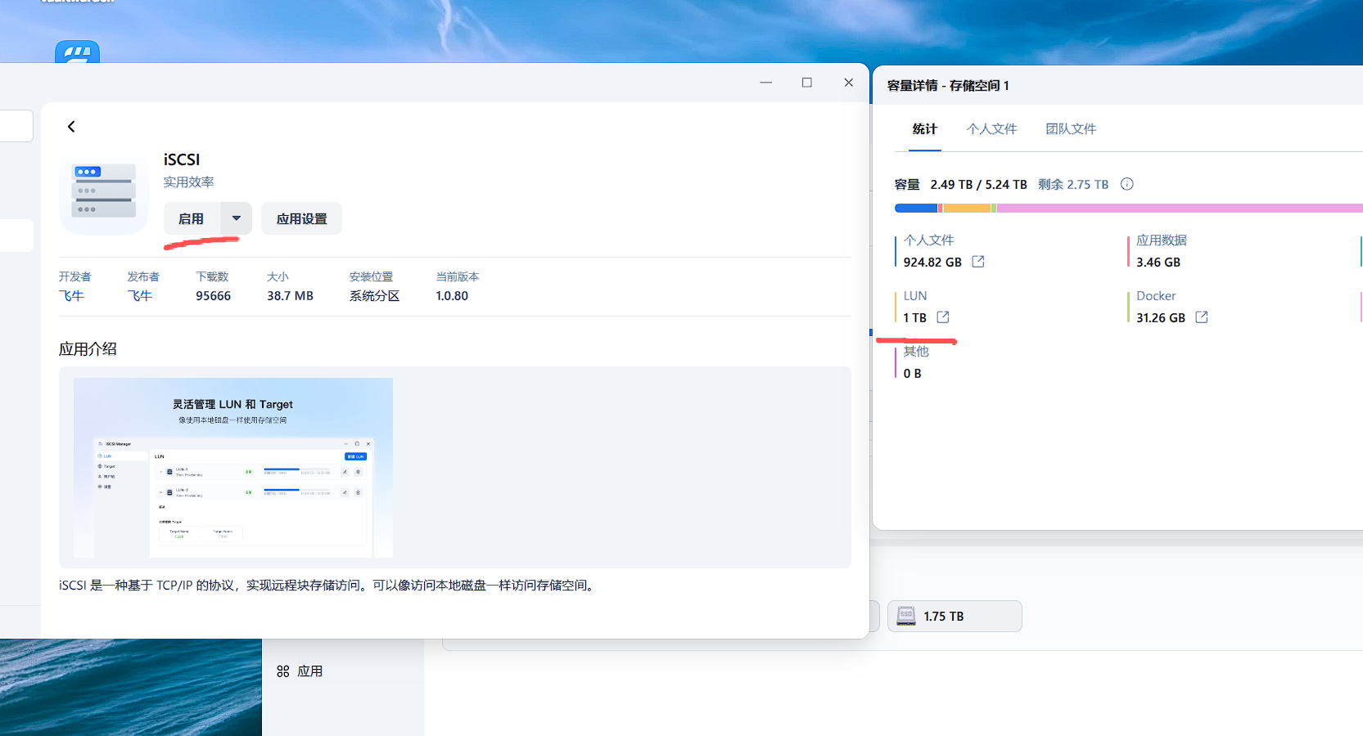Click the SSD drive icon beside 1.75 TB
Screen dimensions: 1363x736
click(906, 616)
